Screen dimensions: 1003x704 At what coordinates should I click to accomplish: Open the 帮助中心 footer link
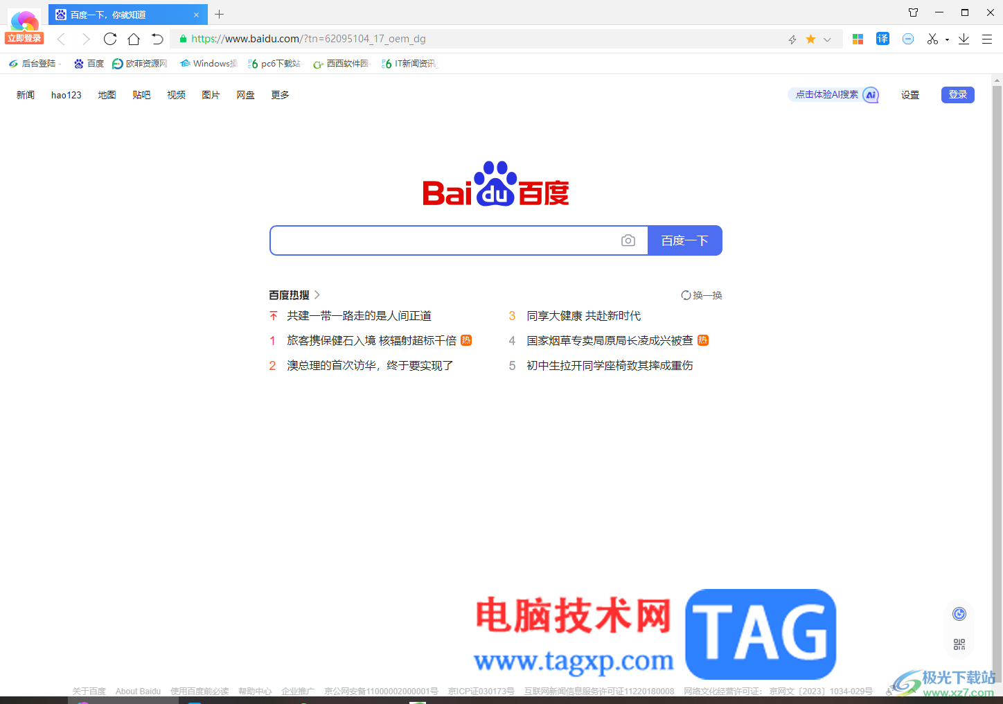(255, 692)
